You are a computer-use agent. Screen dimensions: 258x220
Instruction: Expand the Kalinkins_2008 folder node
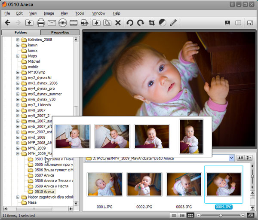point(18,40)
